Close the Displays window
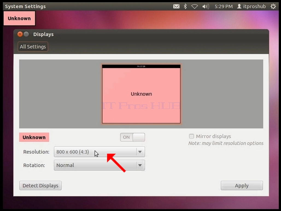The width and height of the screenshot is (281, 211). pos(20,34)
